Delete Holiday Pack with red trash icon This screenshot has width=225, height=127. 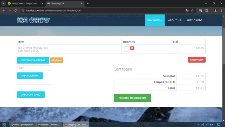click(132, 48)
